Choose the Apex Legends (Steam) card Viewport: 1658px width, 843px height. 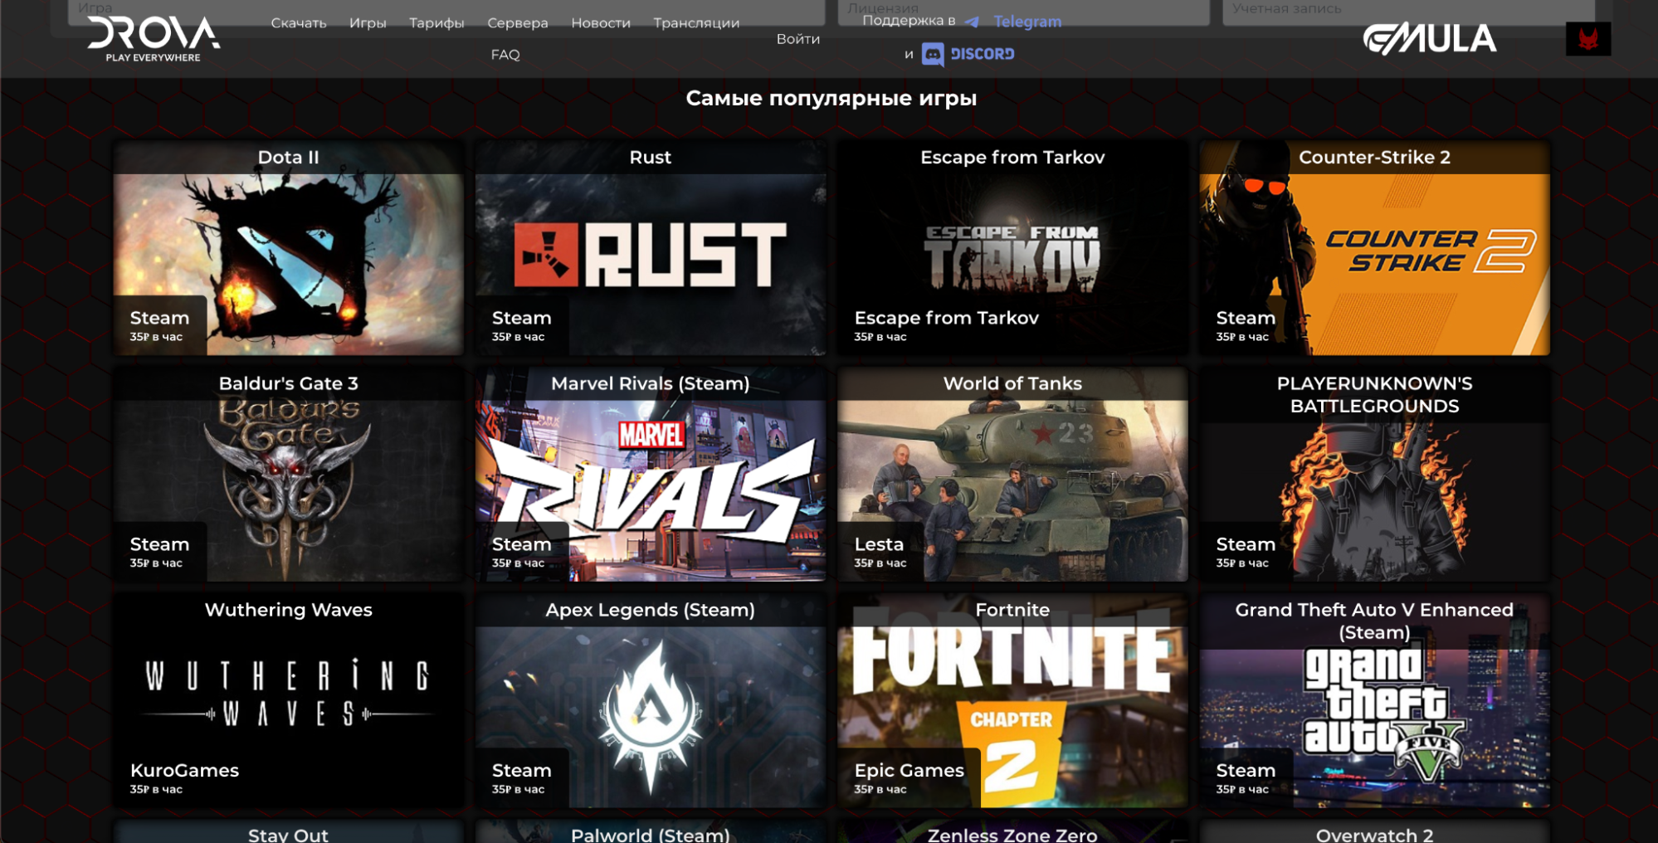pos(651,701)
